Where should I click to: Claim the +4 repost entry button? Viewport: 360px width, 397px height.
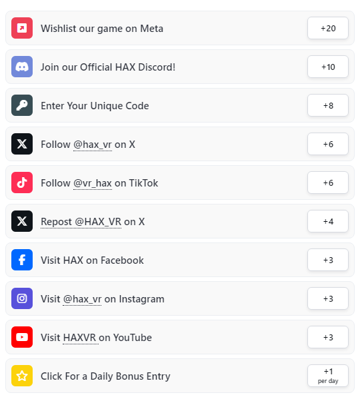coord(328,221)
